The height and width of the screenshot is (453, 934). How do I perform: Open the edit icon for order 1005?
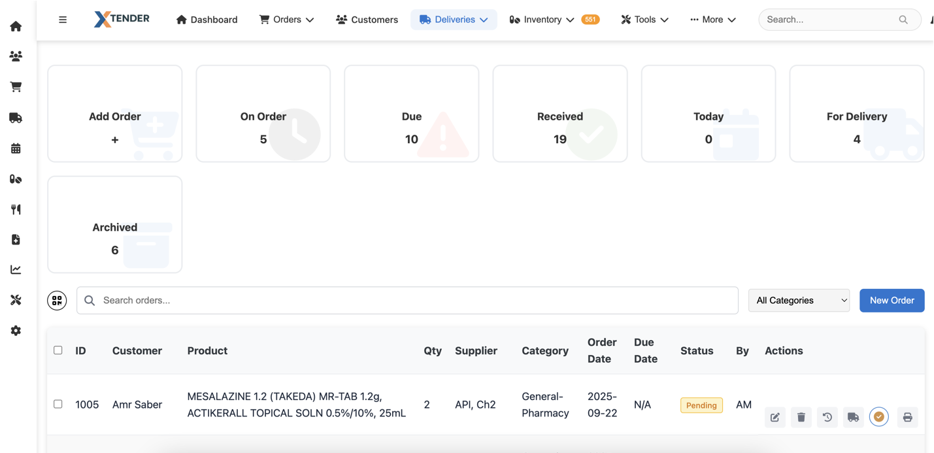click(x=775, y=417)
